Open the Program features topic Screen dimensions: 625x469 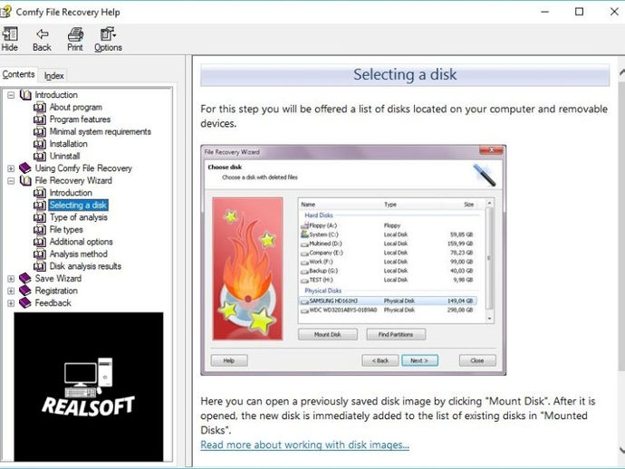click(80, 120)
